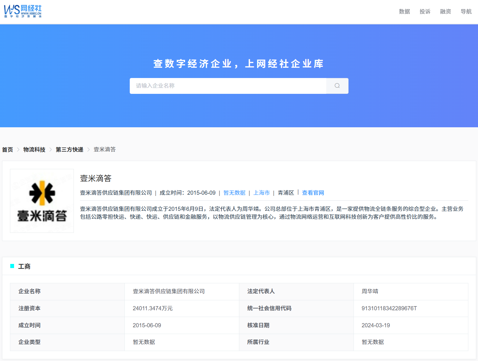Image resolution: width=478 pixels, height=361 pixels.
Task: Click the blue 暂无数据 link in the summary line
Action: 234,193
